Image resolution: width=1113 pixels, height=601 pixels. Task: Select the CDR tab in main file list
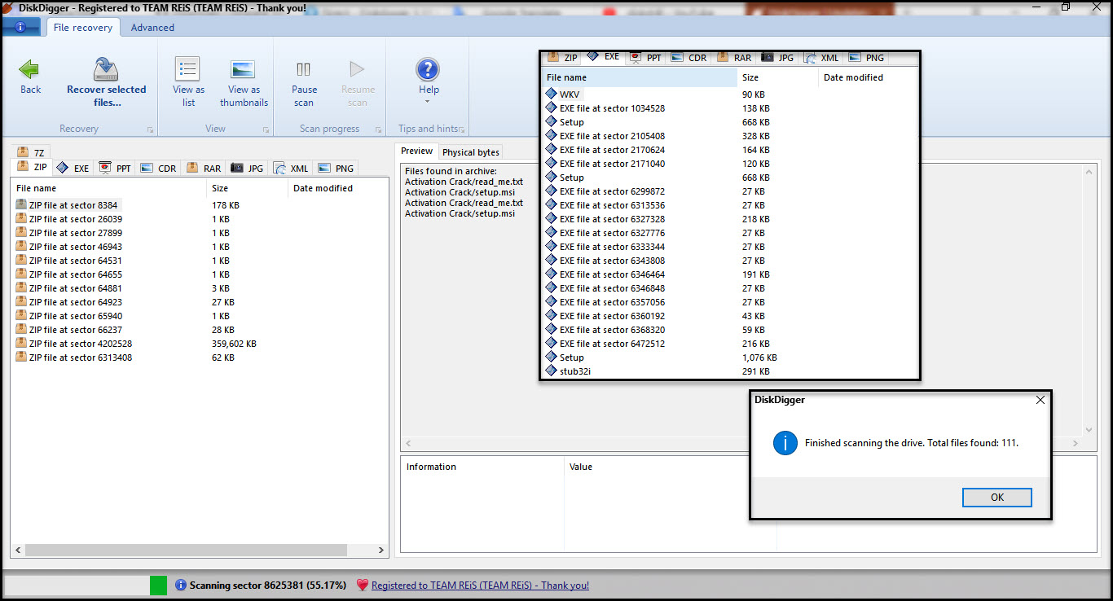click(159, 169)
